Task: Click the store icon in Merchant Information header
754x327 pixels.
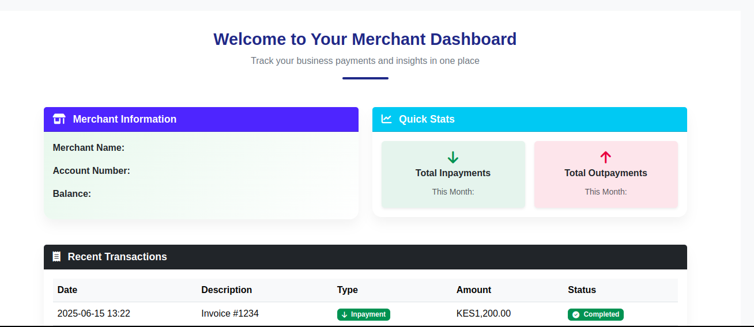Action: point(59,119)
